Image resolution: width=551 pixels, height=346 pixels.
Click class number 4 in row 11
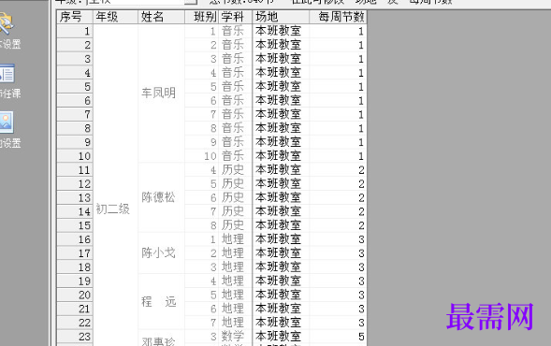(x=202, y=169)
